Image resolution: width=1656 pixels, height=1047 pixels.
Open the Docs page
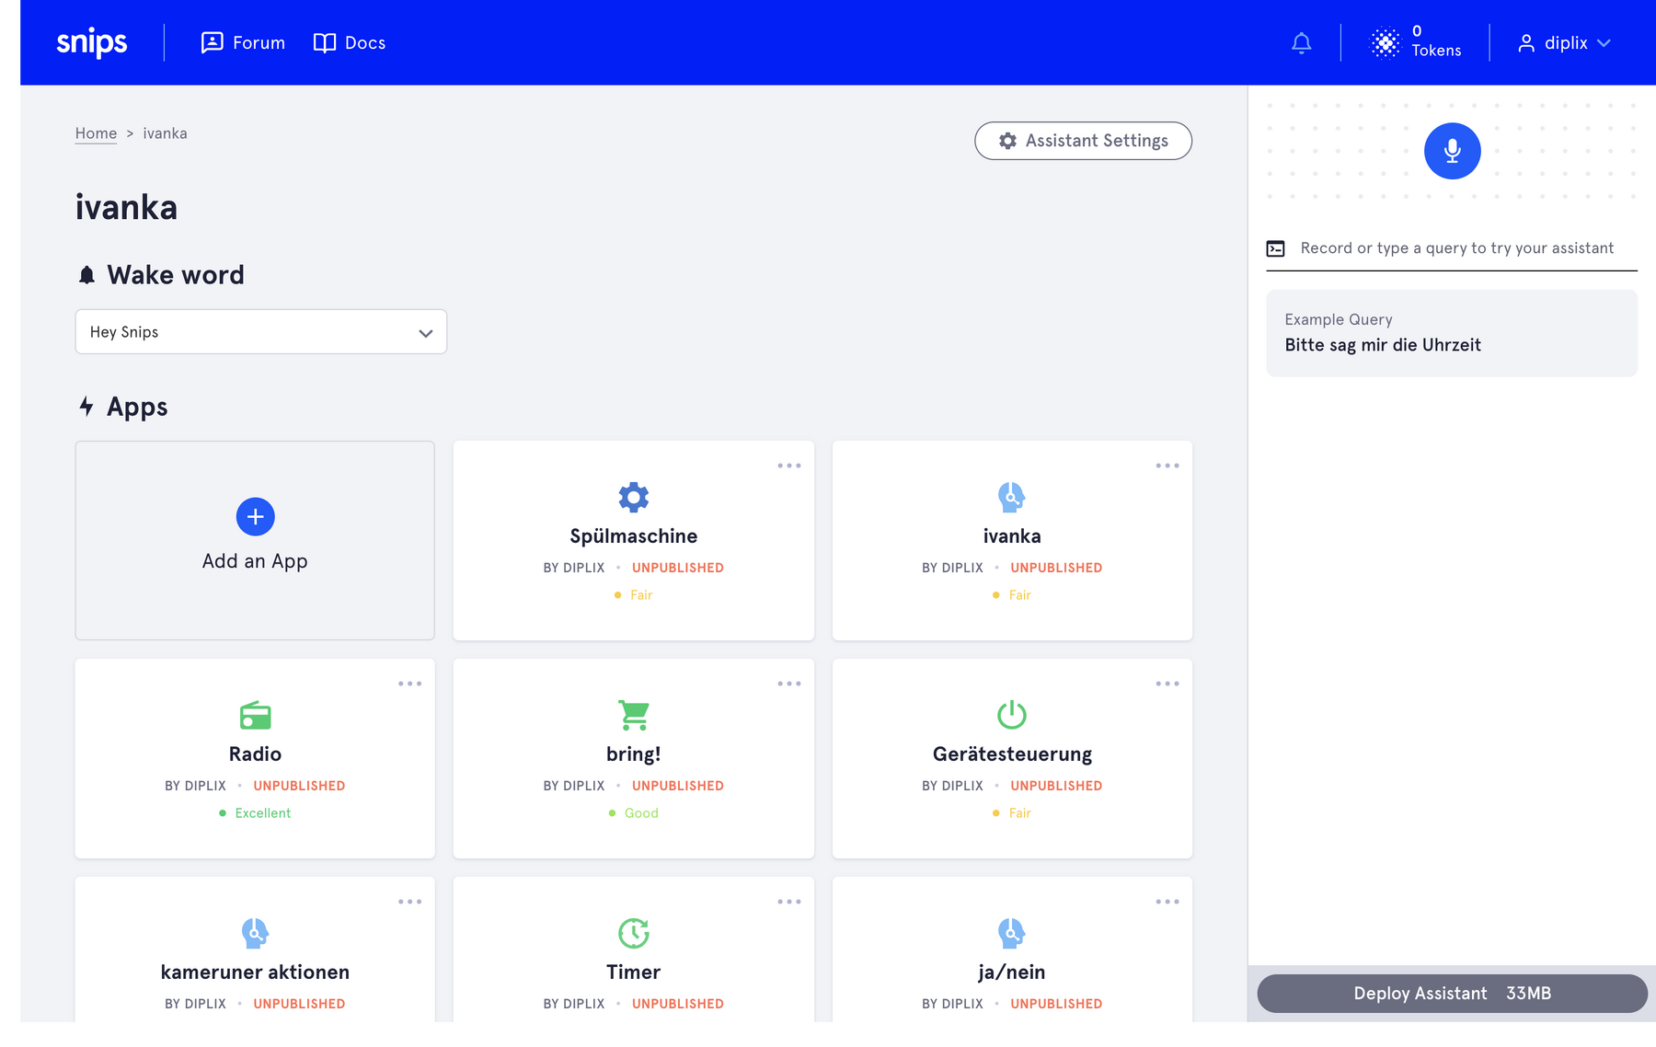(350, 43)
